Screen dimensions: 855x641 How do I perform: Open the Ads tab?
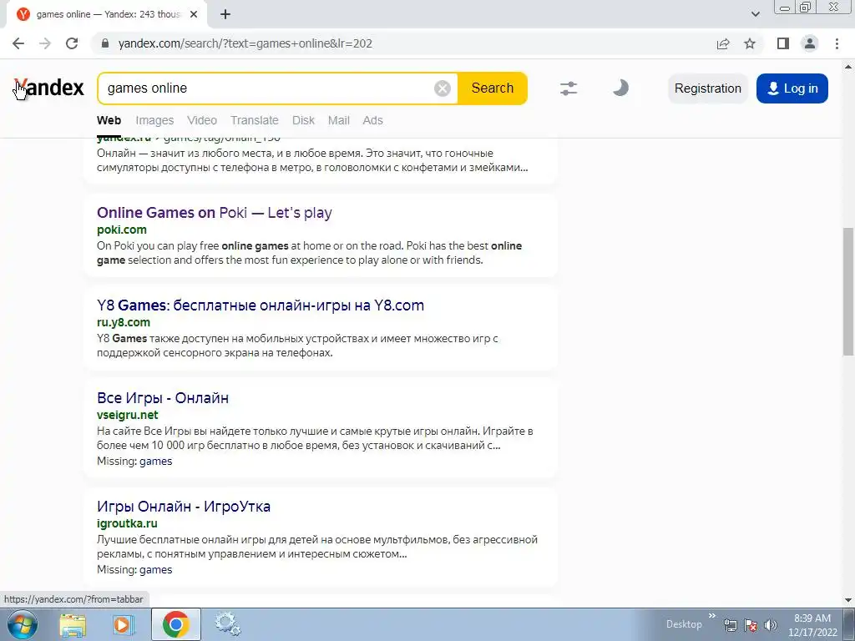(x=372, y=120)
